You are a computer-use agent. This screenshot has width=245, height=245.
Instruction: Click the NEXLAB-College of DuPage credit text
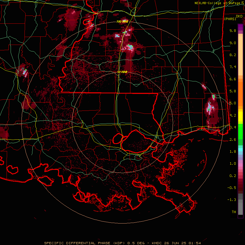219,3
